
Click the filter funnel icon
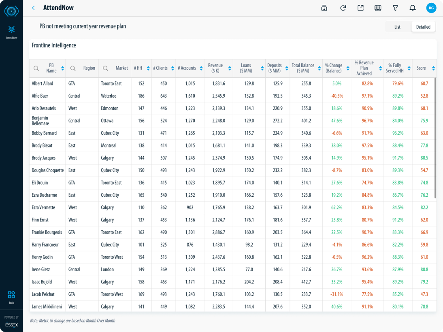[395, 8]
